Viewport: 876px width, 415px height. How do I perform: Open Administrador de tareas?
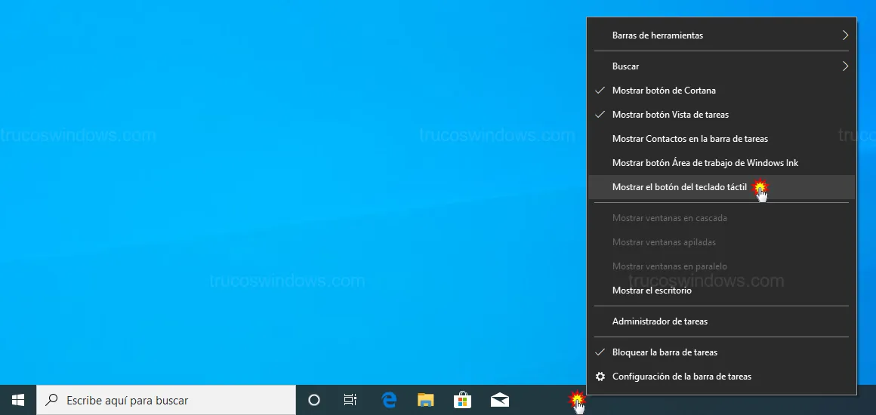[659, 321]
